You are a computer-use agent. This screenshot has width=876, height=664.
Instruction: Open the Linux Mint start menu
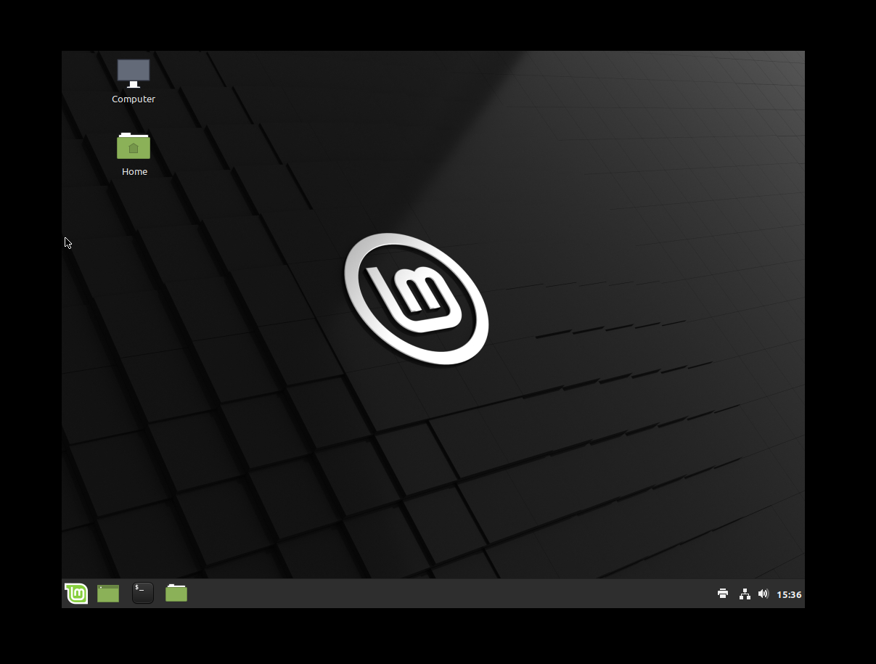point(76,594)
